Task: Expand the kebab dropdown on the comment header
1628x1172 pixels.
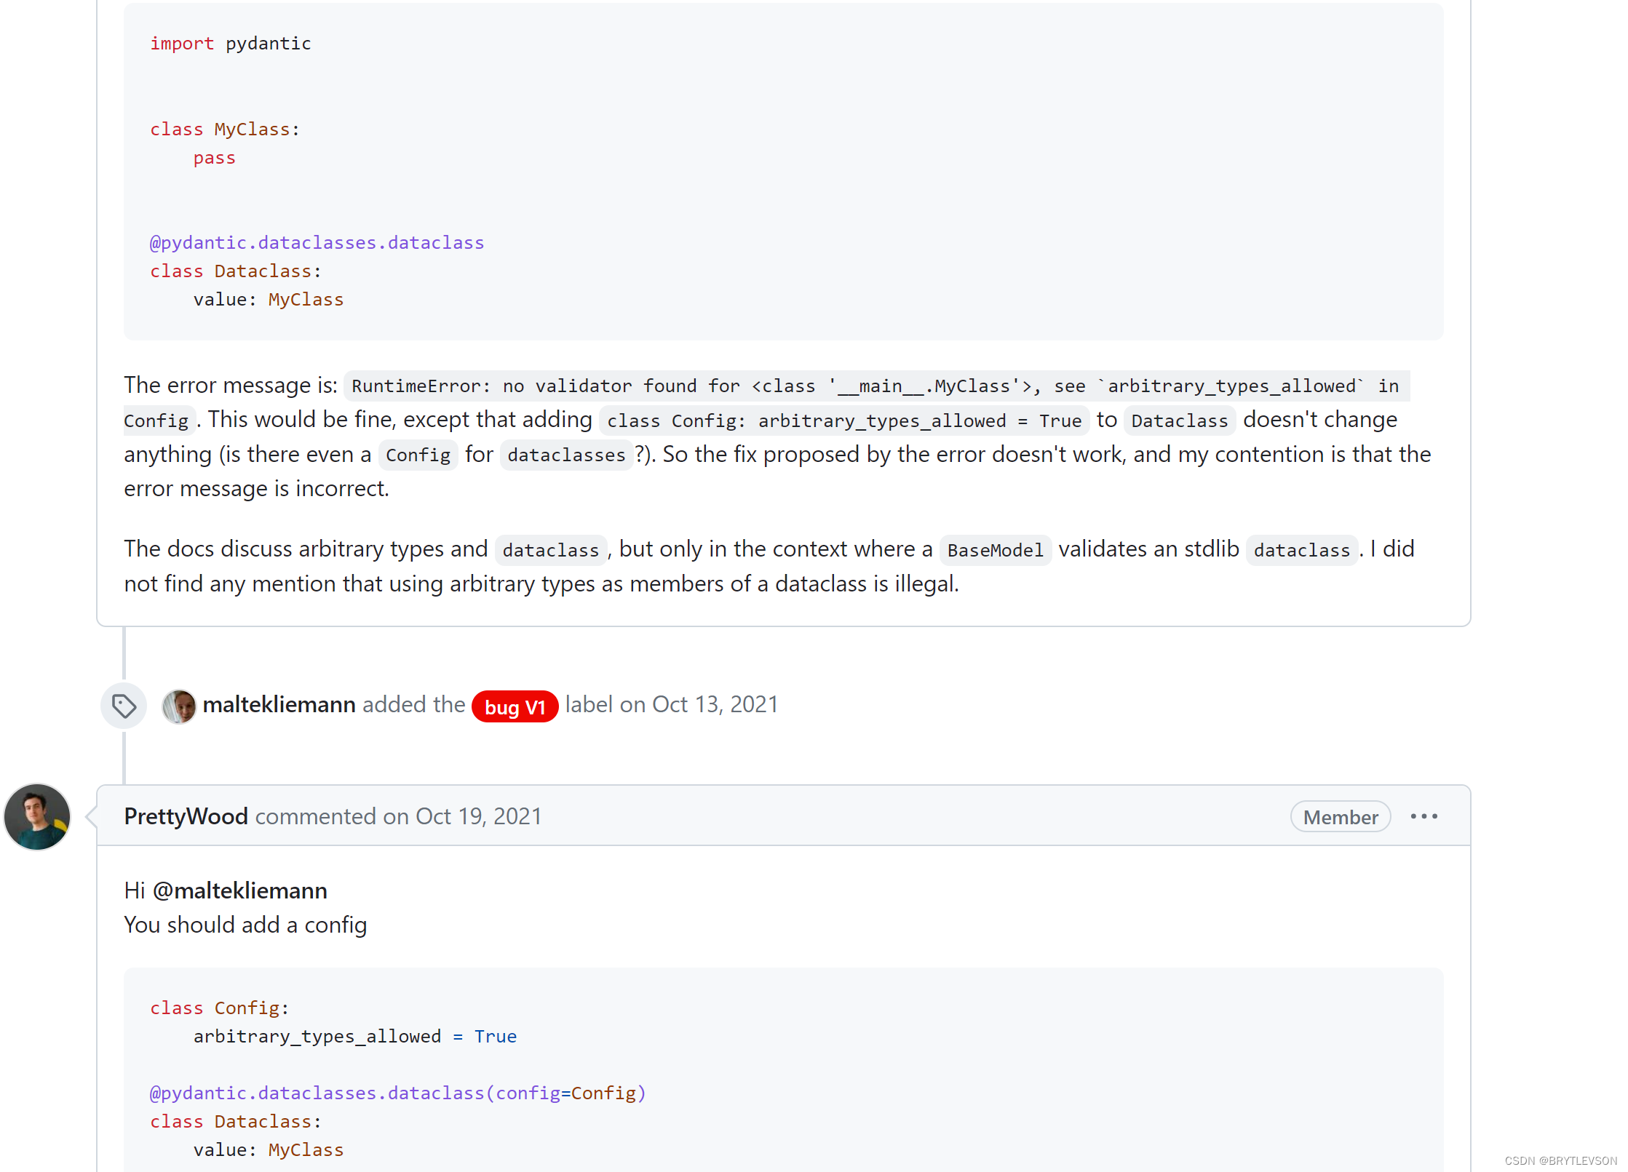Action: 1423,816
